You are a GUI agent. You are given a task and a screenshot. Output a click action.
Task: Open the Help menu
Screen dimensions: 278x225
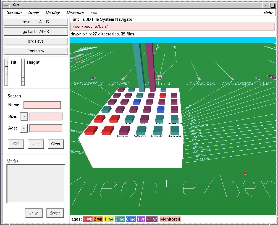(x=268, y=12)
